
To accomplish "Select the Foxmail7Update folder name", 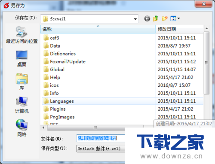I will (68, 62).
